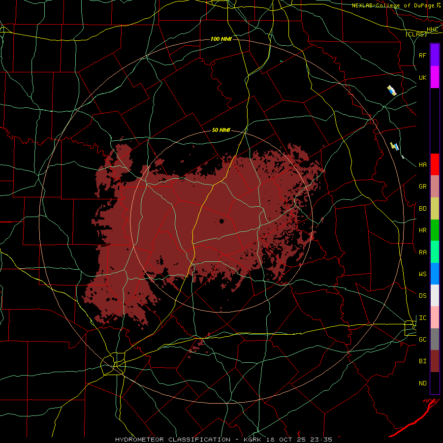The height and width of the screenshot is (443, 443).
Task: Click the IC legend label
Action: (x=422, y=318)
